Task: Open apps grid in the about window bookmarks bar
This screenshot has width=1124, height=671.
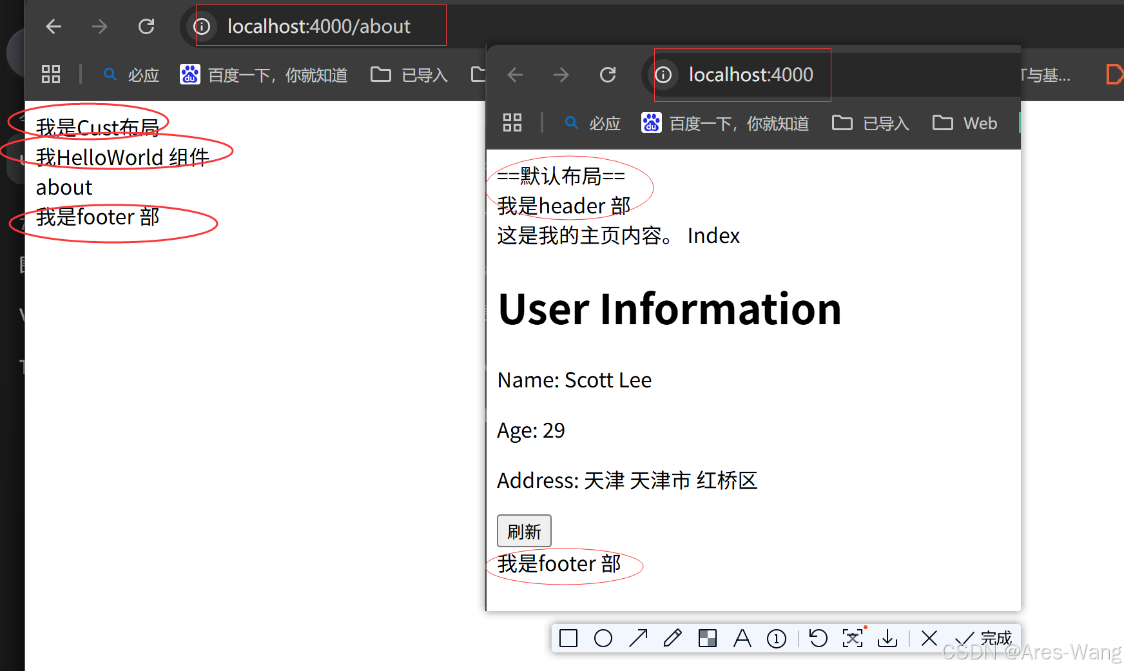Action: 51,75
